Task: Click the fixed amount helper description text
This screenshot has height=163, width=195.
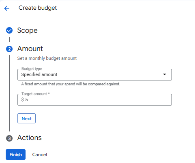Action: (71, 84)
